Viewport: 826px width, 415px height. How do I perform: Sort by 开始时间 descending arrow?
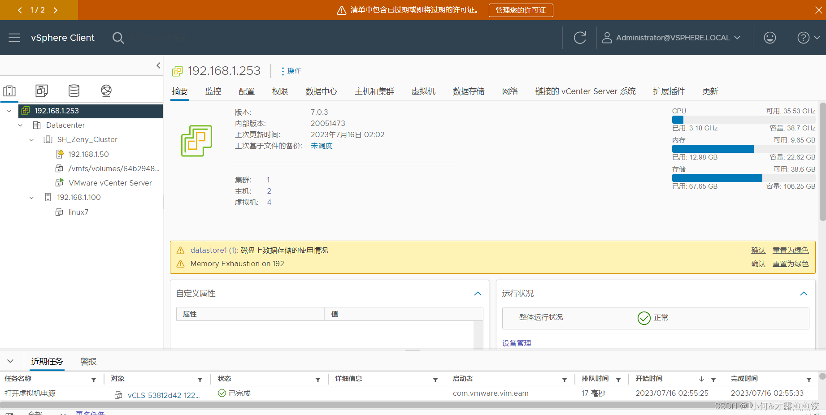(x=701, y=379)
